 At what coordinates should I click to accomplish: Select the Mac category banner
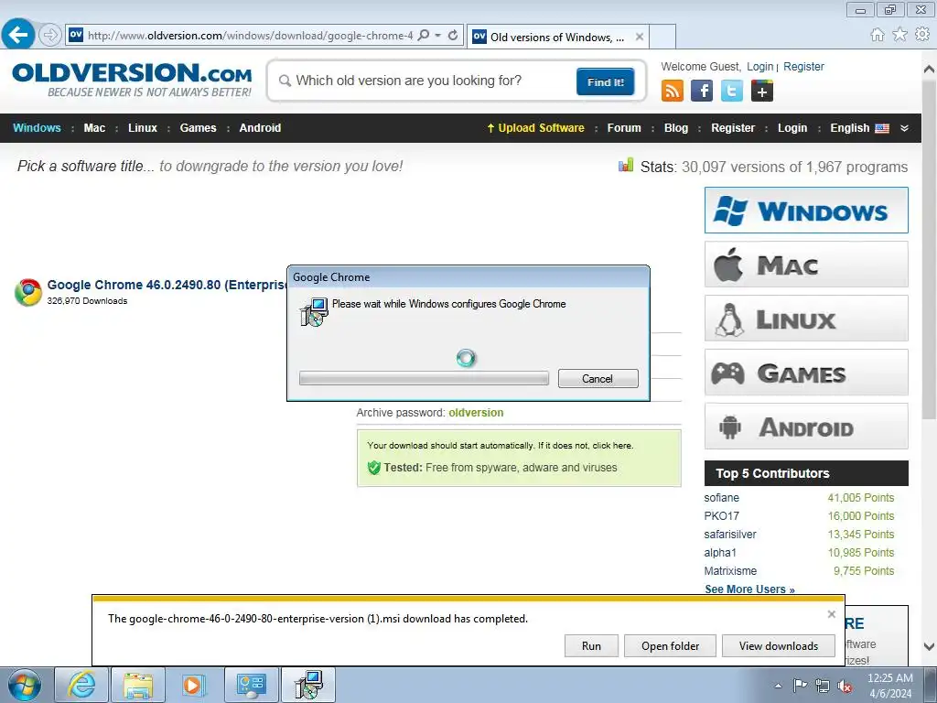pyautogui.click(x=806, y=265)
